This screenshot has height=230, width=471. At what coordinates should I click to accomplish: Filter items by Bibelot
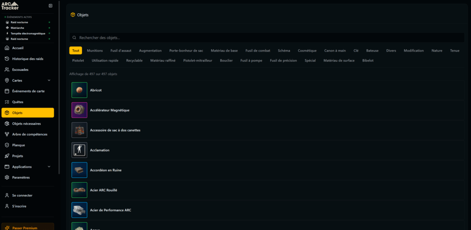368,61
